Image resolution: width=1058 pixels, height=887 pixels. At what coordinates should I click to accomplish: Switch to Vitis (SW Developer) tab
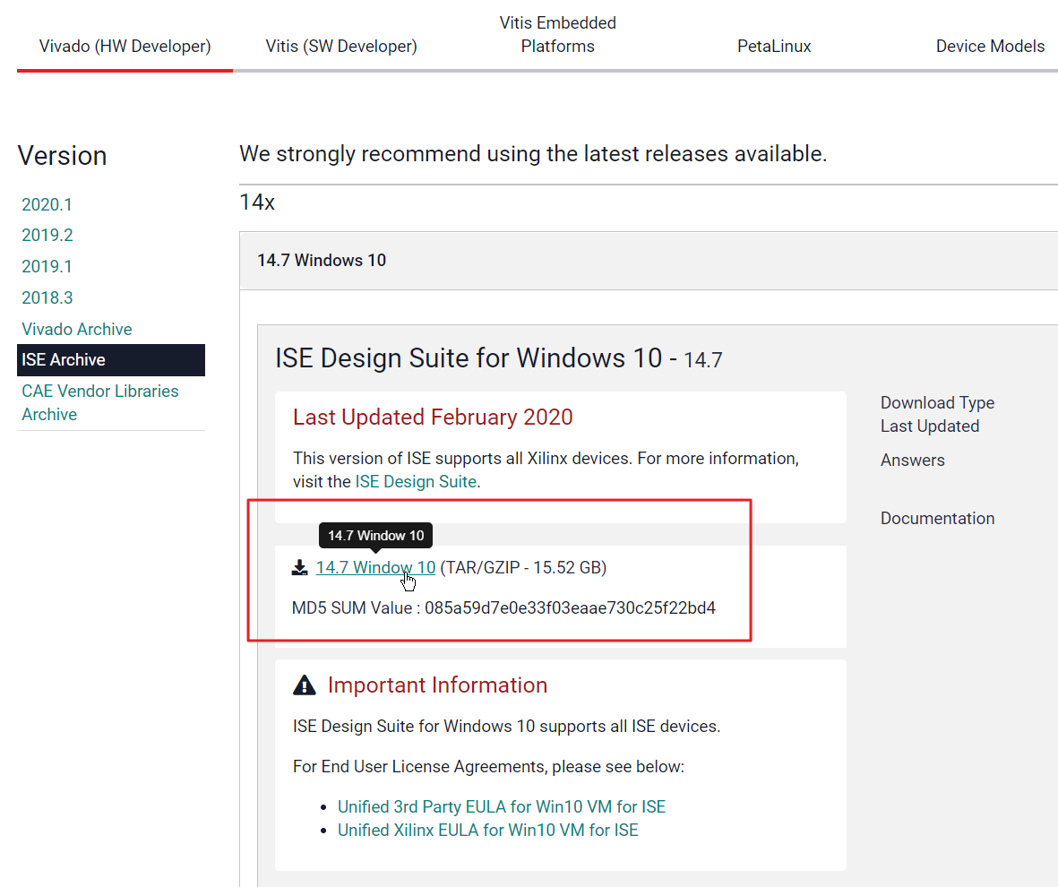pos(340,46)
